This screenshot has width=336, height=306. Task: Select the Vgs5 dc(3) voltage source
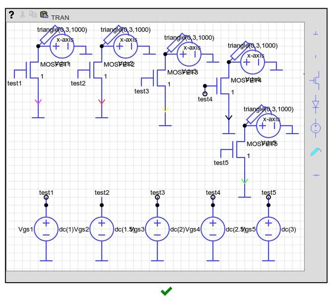pyautogui.click(x=269, y=229)
